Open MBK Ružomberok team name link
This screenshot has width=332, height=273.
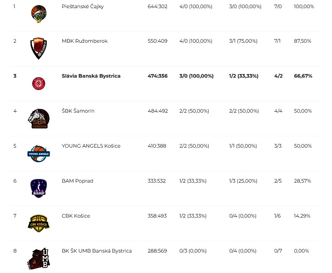click(85, 41)
